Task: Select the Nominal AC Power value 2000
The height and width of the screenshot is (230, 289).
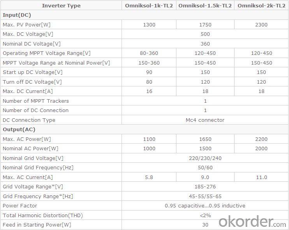Action: point(261,148)
